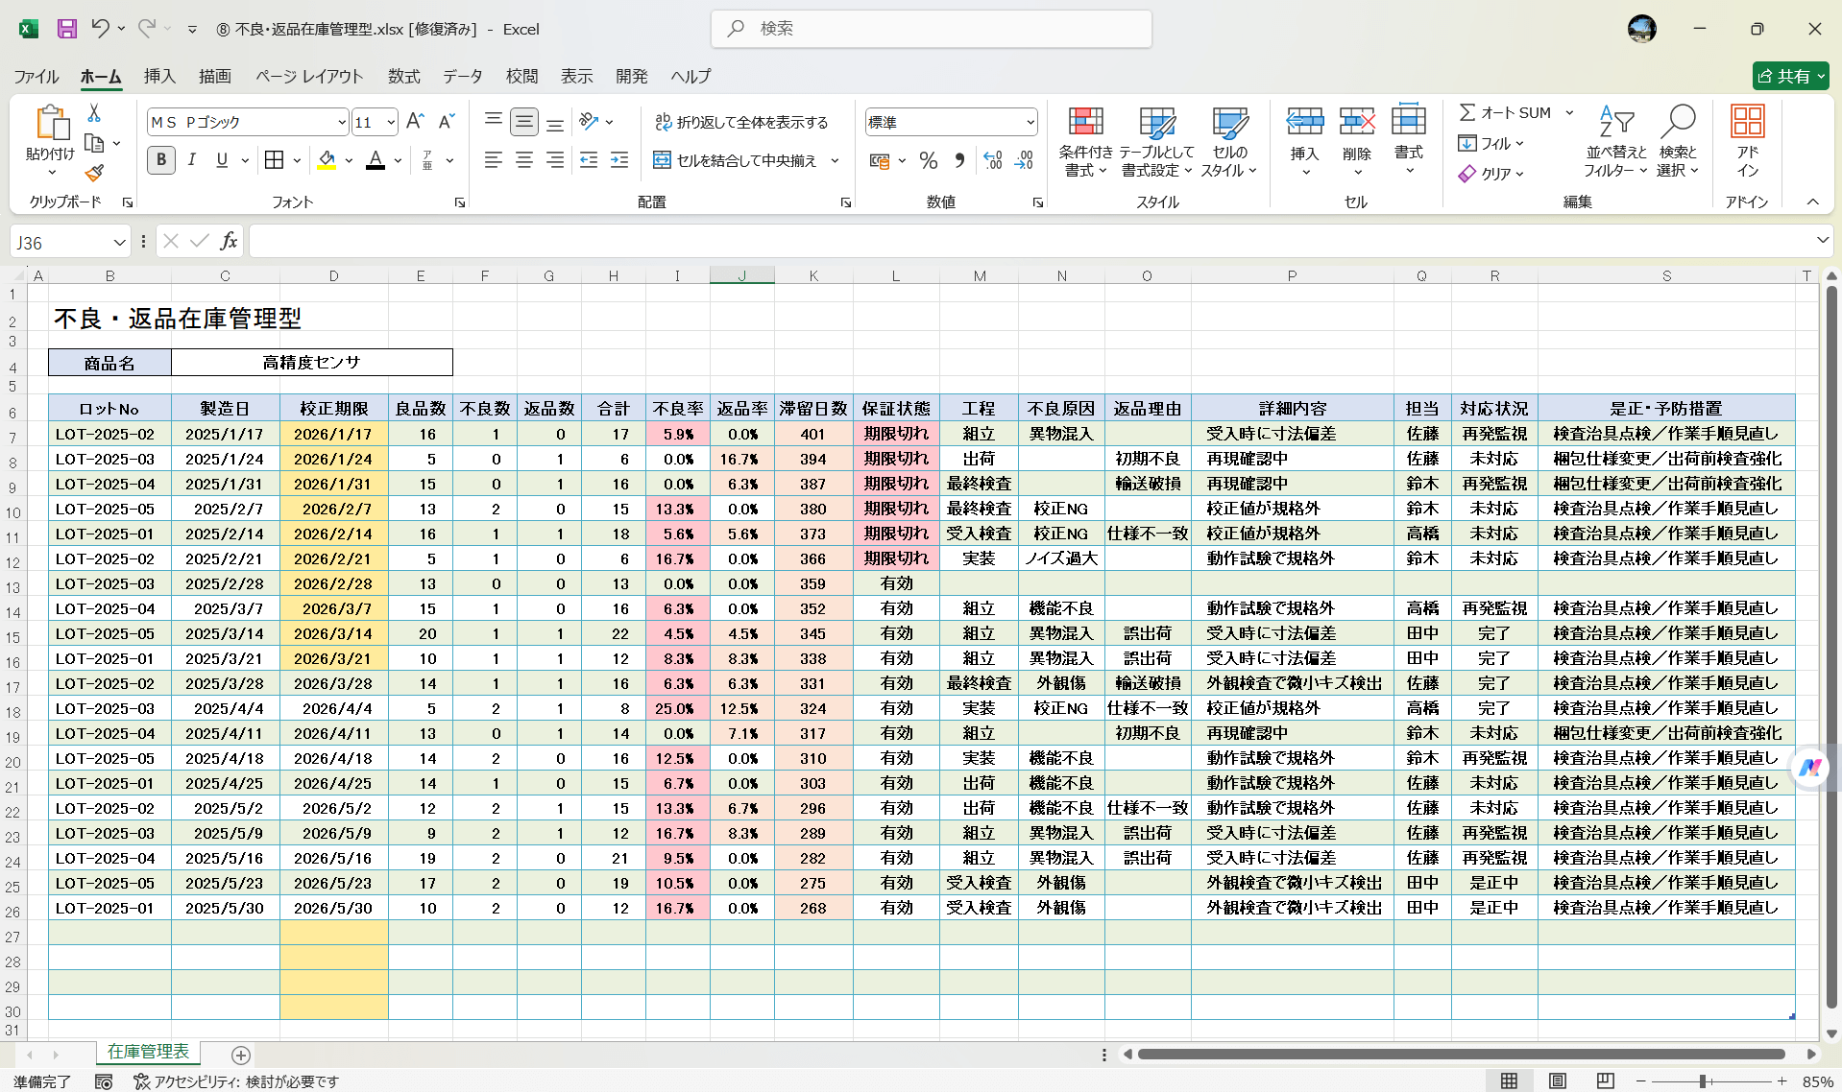Screen dimensions: 1842x1092
Task: Click the 共有 button
Action: coord(1789,76)
